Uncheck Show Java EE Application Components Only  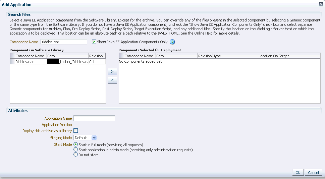coord(94,42)
